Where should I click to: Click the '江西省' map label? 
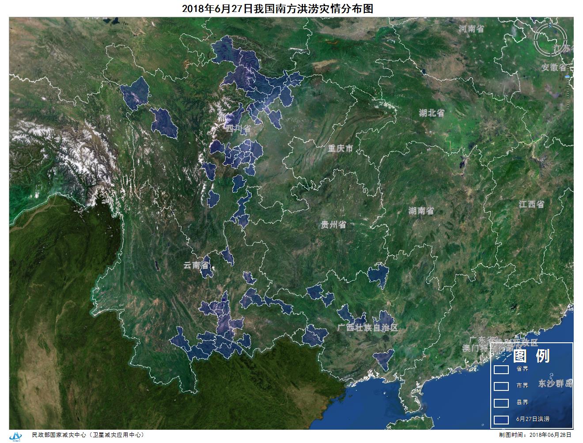[532, 204]
